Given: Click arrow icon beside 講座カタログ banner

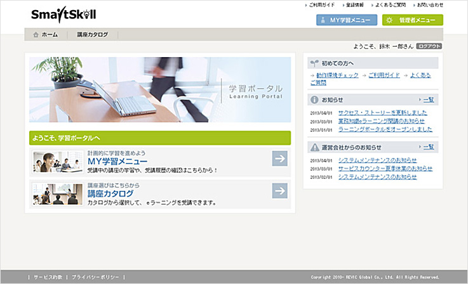Looking at the screenshot, I should [279, 191].
